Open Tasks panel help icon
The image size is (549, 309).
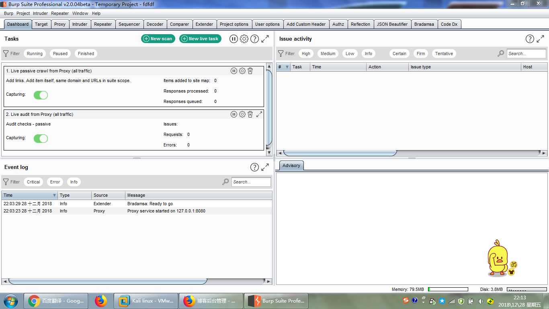point(254,39)
